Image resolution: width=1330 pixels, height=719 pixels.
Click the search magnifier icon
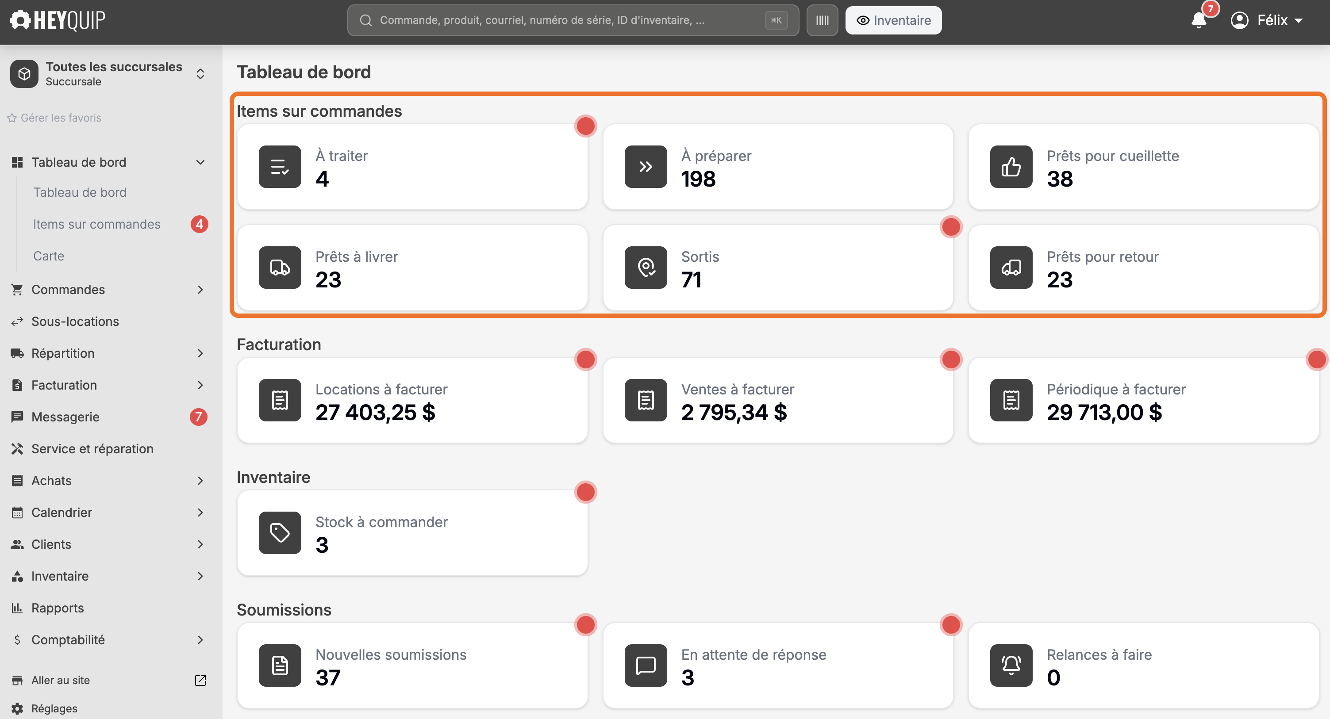pos(365,20)
